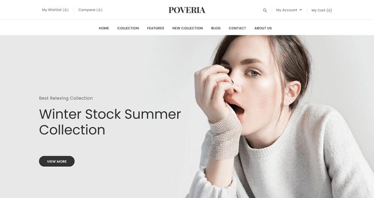Image resolution: width=374 pixels, height=198 pixels.
Task: Open the CONTACT menu item
Action: click(x=237, y=28)
